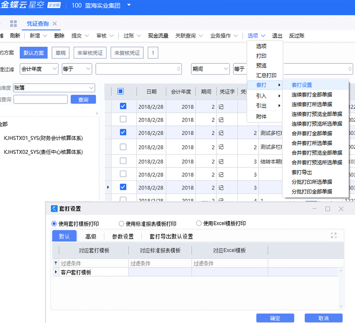The width and height of the screenshot is (355, 323).
Task: Uncheck the first voucher row checkbox
Action: point(123,106)
